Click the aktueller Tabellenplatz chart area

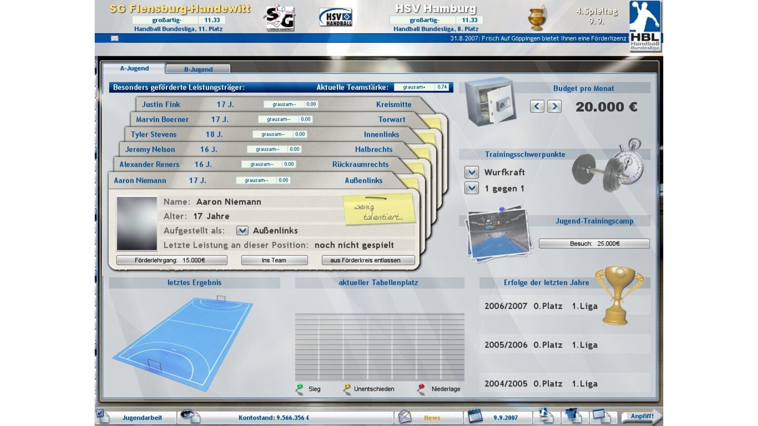tap(380, 347)
